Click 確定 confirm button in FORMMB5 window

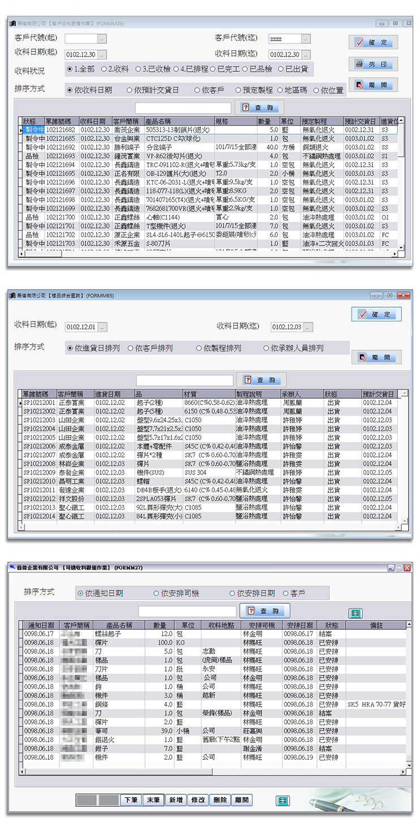pos(376,315)
